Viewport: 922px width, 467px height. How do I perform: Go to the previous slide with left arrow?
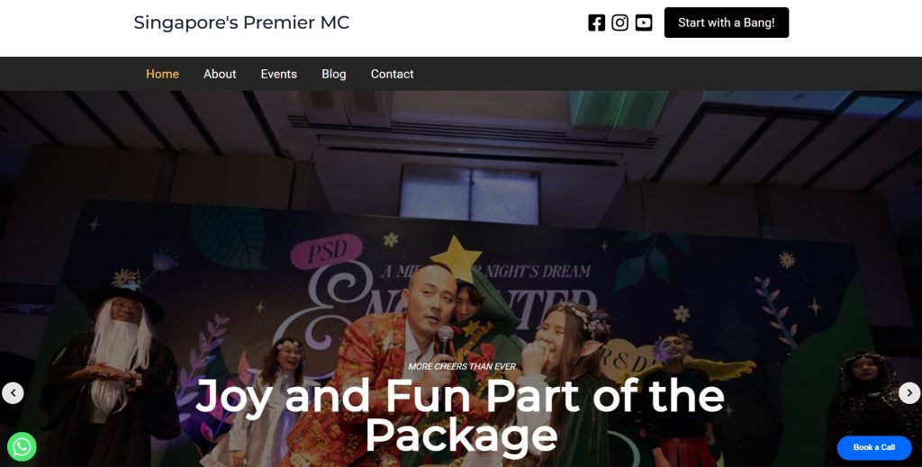(x=13, y=393)
